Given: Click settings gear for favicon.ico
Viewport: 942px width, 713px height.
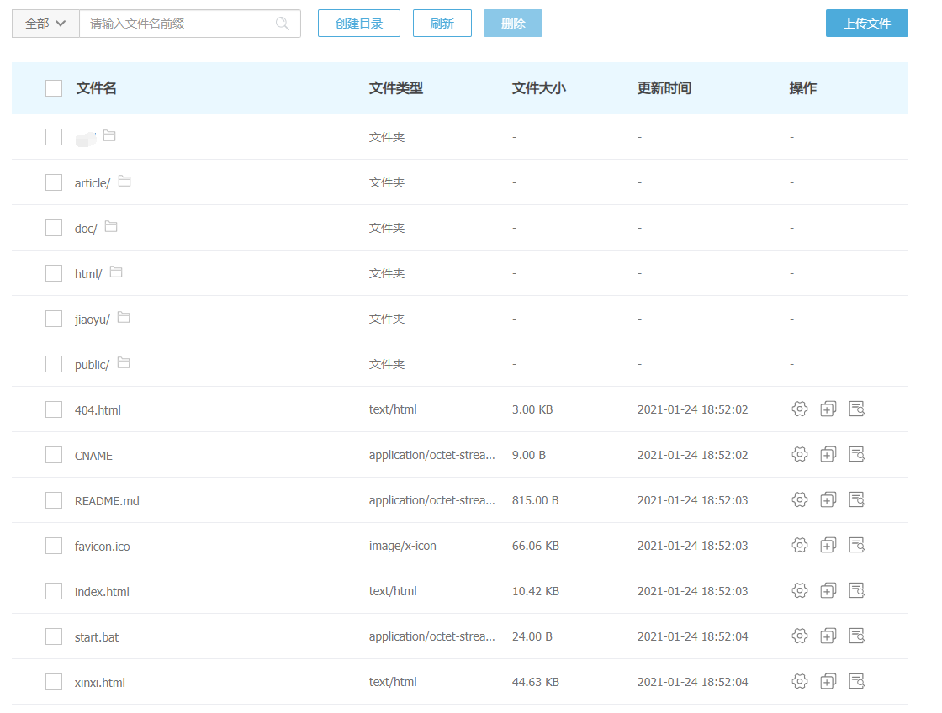Looking at the screenshot, I should 800,546.
